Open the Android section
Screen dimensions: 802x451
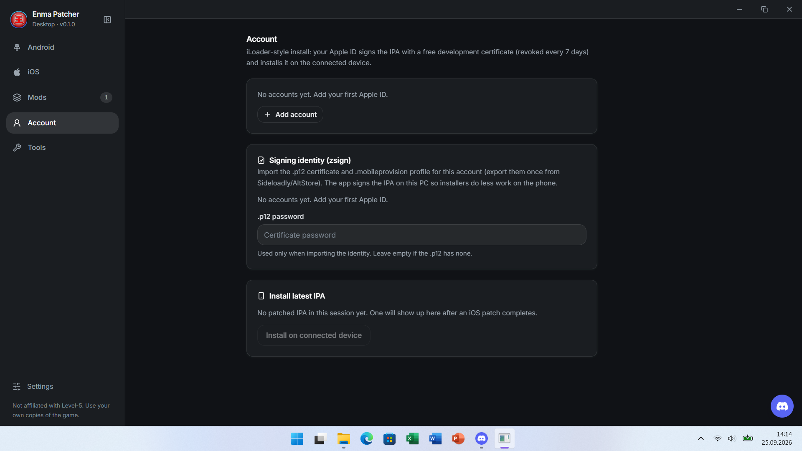tap(62, 47)
